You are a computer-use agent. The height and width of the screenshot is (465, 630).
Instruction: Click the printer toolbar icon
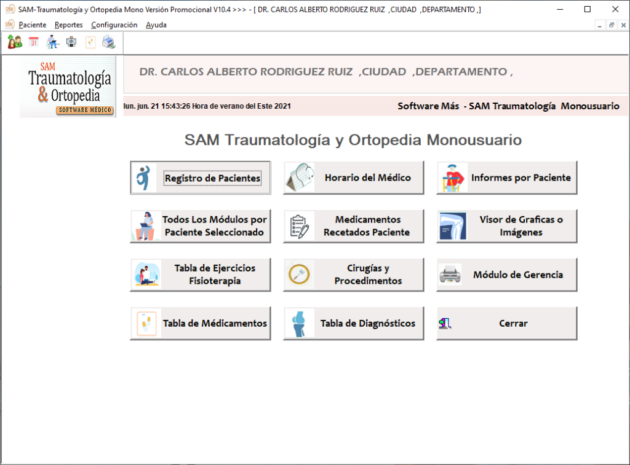(109, 42)
